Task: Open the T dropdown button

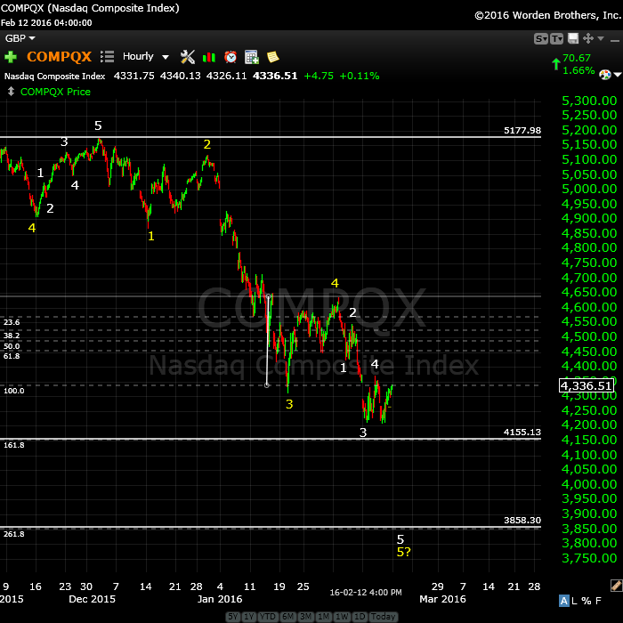Action: (x=556, y=38)
